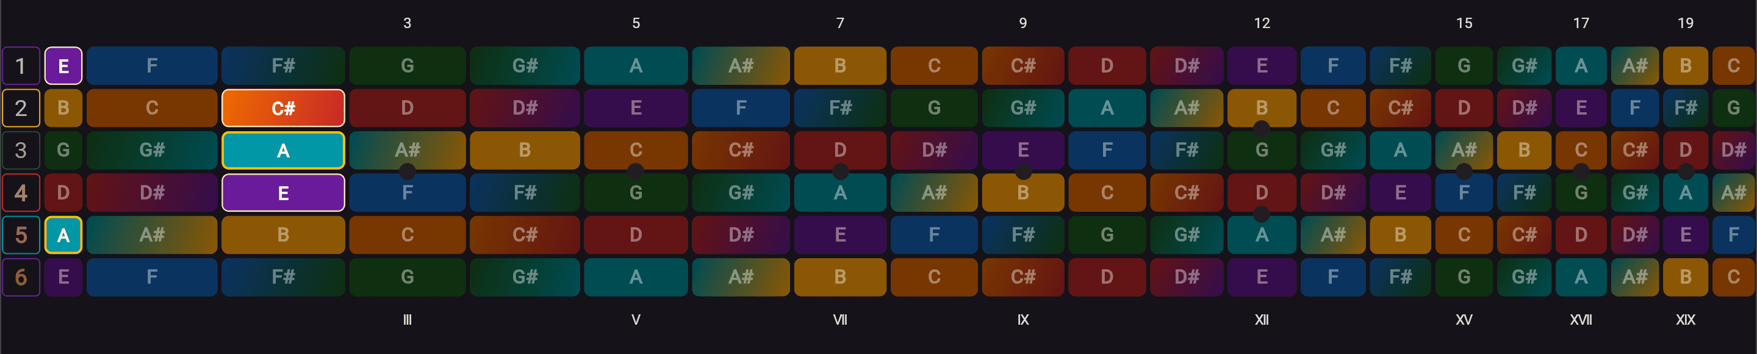Select G# at fret 16 on string 1
Screen dimensions: 1757x354
click(1525, 66)
